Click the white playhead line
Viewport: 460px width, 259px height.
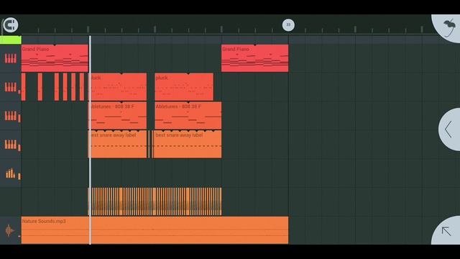90,140
